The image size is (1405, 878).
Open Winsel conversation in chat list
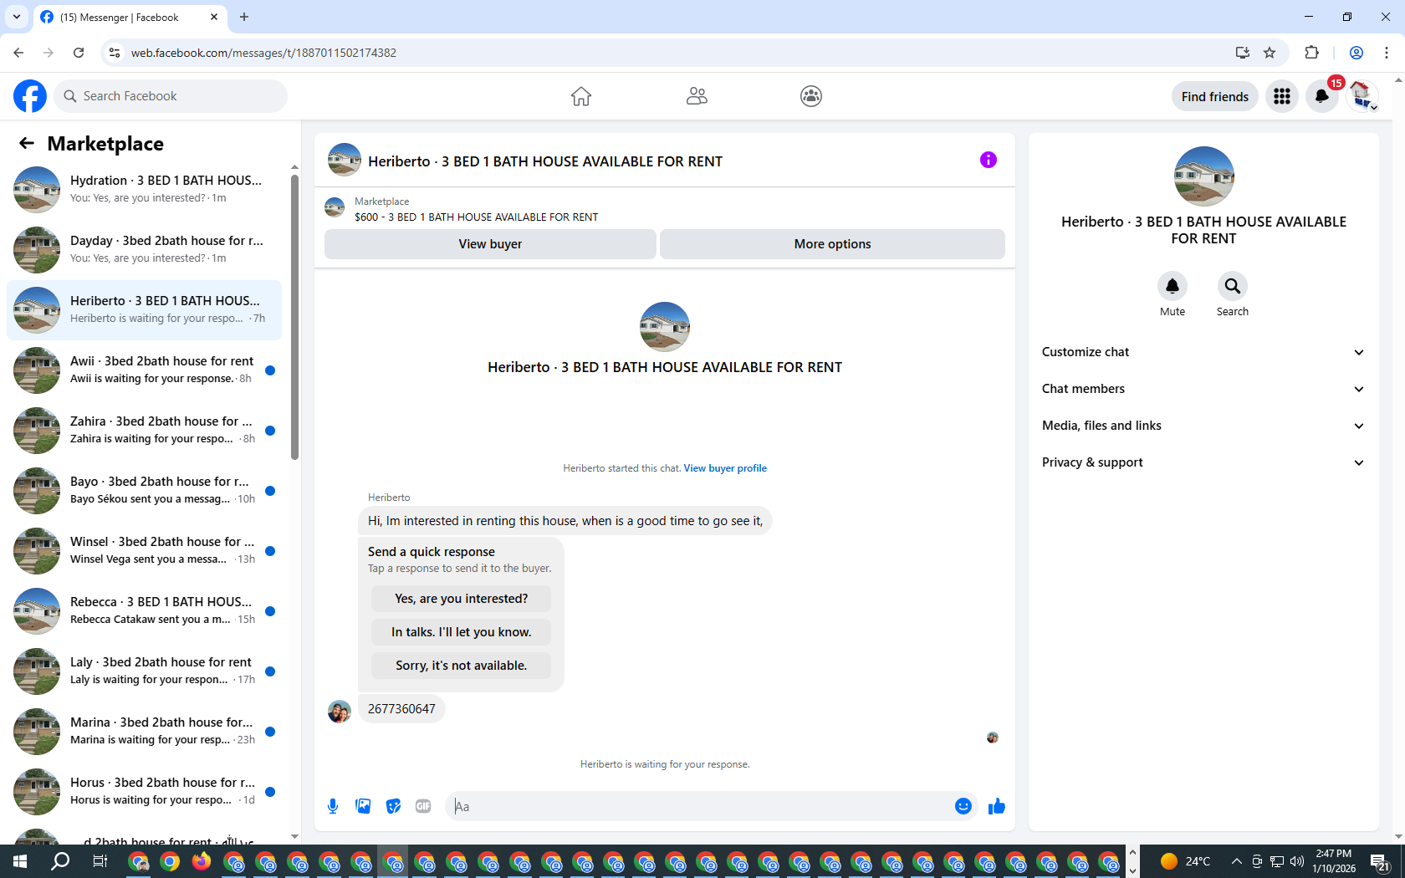point(144,551)
